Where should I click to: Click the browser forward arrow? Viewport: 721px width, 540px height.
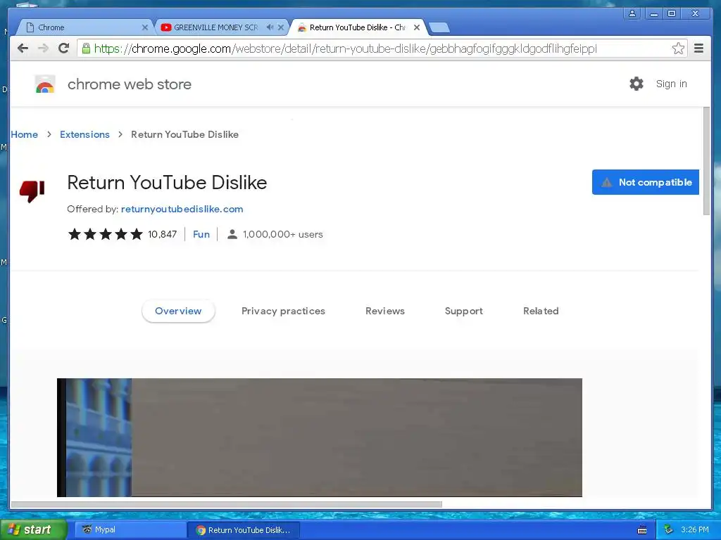tap(43, 49)
